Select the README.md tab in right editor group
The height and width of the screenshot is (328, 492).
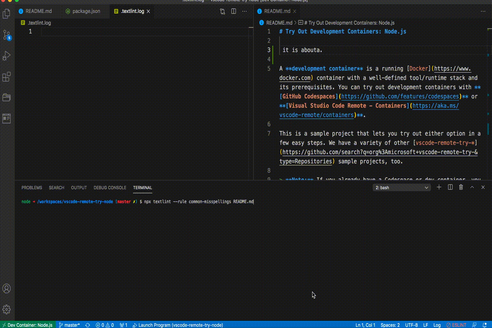[x=278, y=11]
